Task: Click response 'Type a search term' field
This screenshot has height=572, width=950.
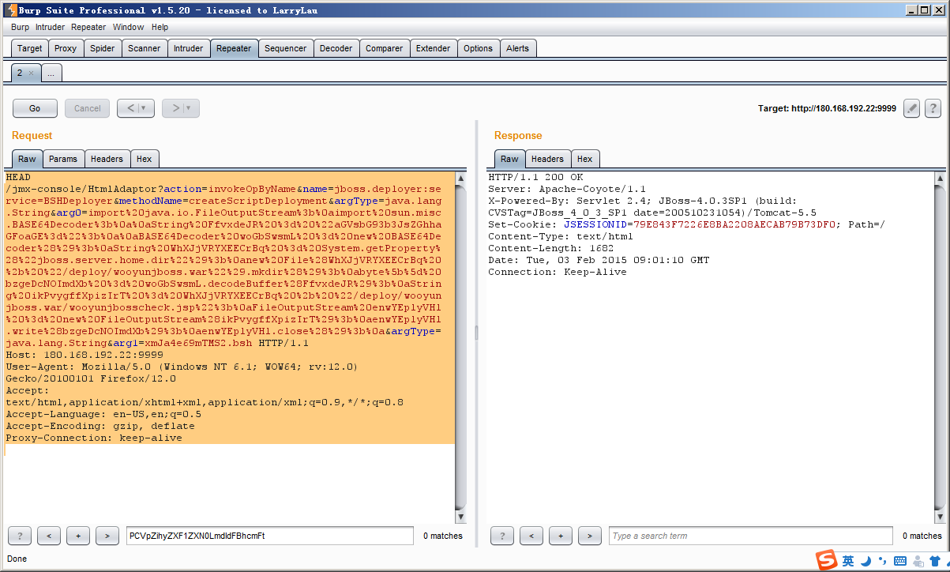Action: (751, 536)
